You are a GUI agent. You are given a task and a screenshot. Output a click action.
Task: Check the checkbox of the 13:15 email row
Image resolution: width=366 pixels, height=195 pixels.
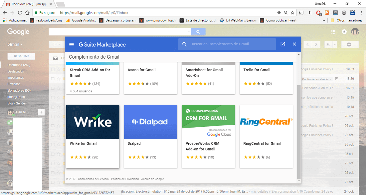(x=53, y=97)
